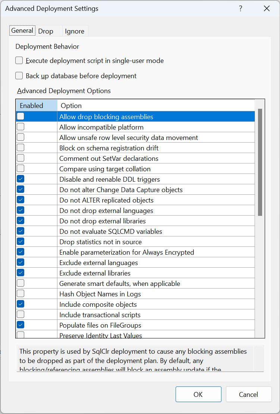Viewport: 280px width, 414px height.
Task: Sort by the Enabled column header
Action: pos(37,106)
